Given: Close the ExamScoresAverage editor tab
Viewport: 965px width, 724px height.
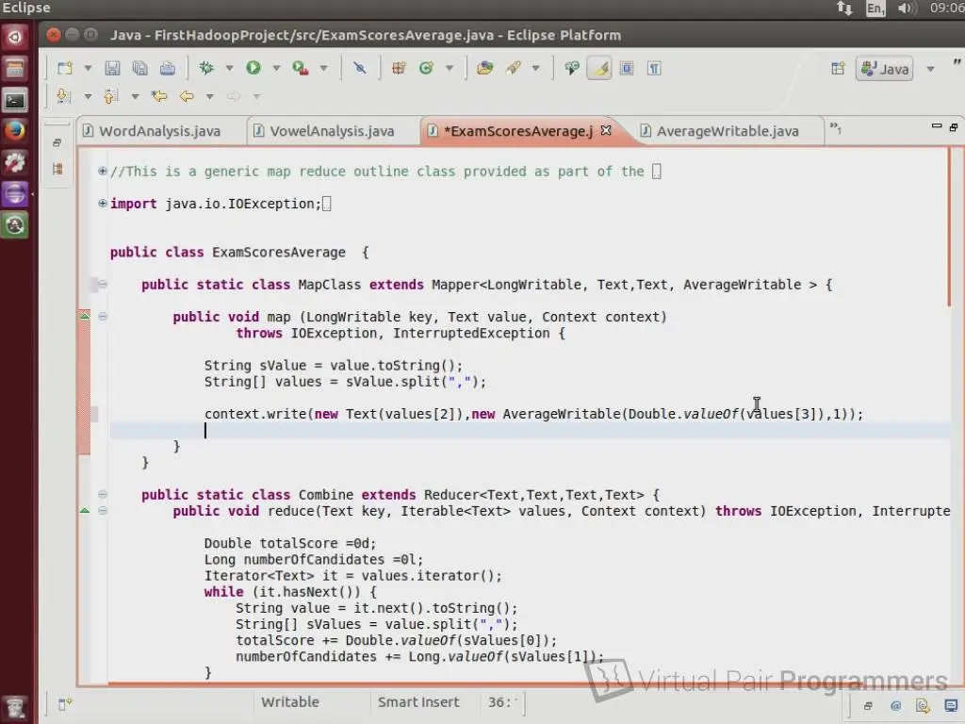Looking at the screenshot, I should [606, 130].
